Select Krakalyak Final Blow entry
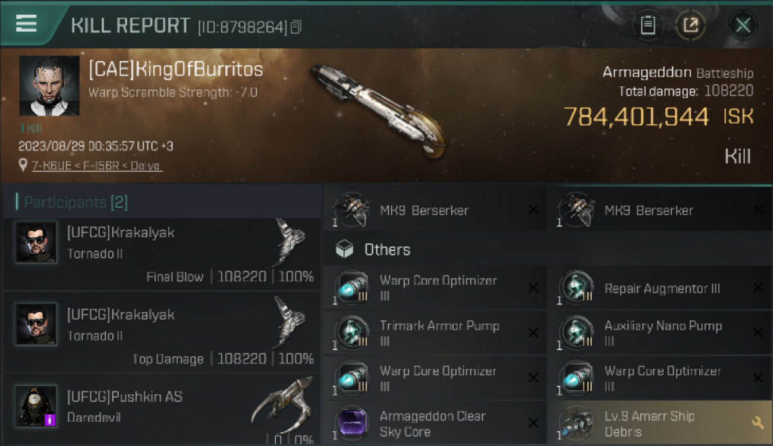 [x=162, y=254]
